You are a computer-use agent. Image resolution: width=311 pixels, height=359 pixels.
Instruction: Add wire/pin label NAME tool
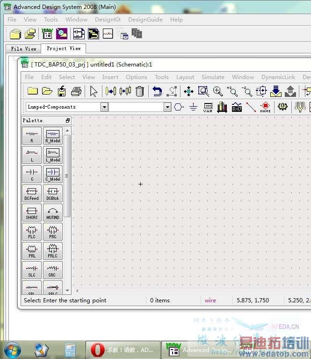[x=265, y=107]
